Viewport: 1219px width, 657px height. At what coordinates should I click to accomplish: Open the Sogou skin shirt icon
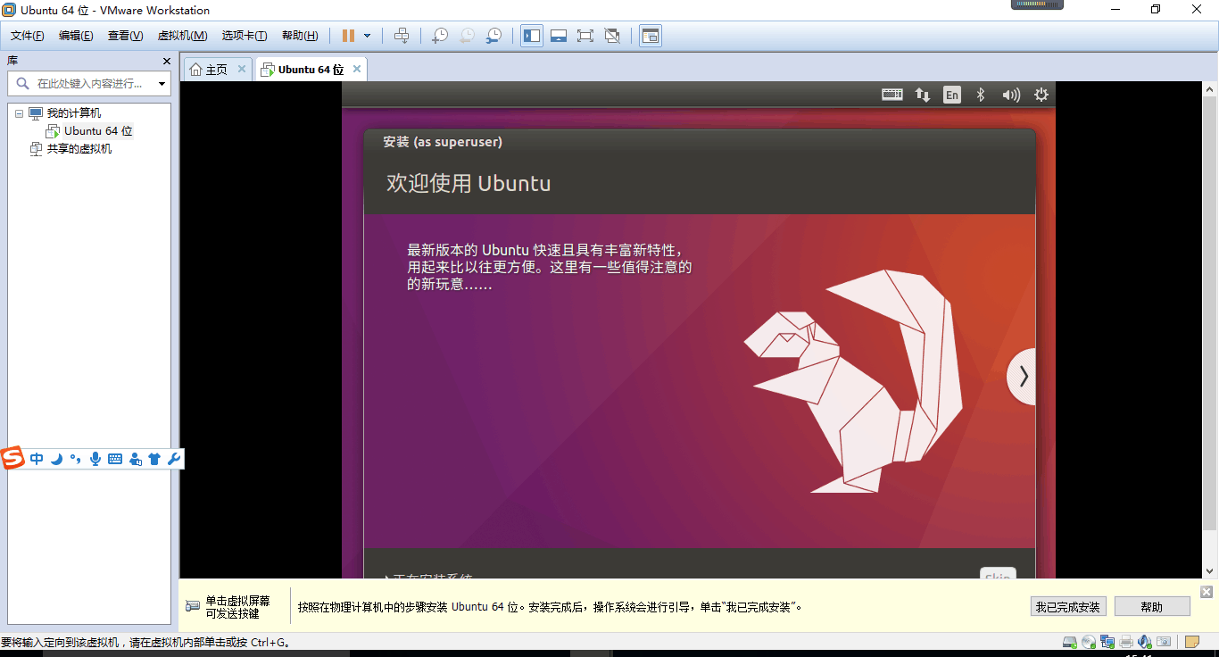tap(154, 459)
